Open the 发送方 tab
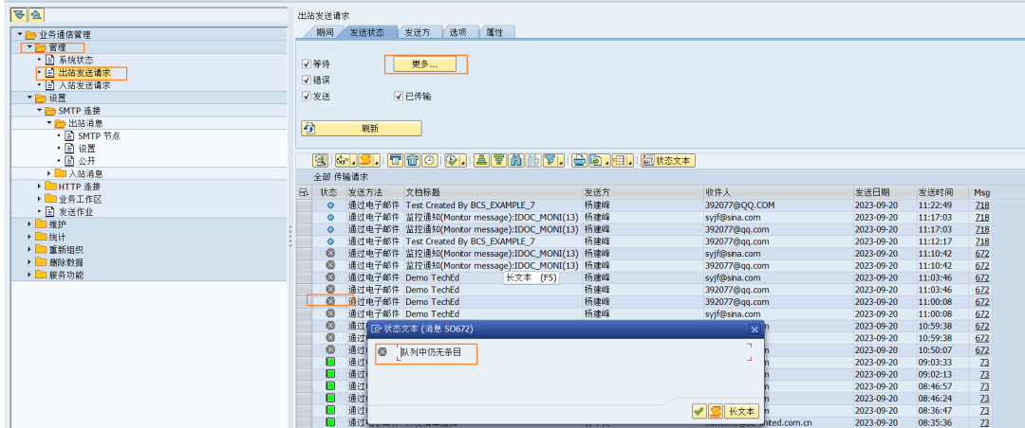 [418, 32]
